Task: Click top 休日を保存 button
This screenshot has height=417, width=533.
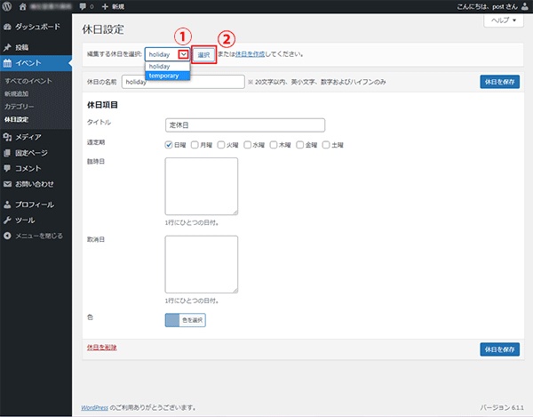Action: click(499, 82)
